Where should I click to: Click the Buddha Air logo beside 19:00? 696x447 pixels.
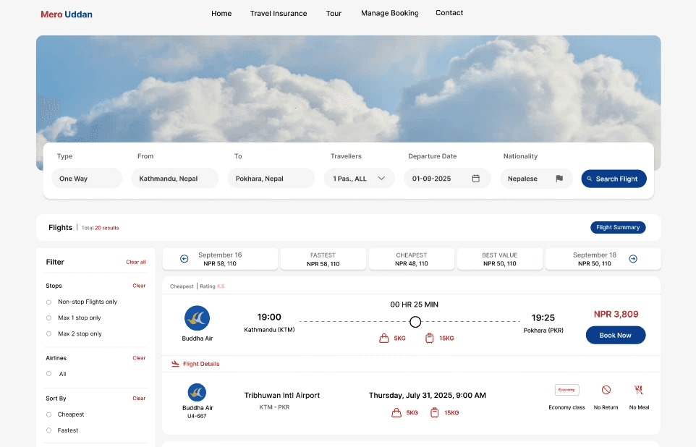(x=197, y=318)
